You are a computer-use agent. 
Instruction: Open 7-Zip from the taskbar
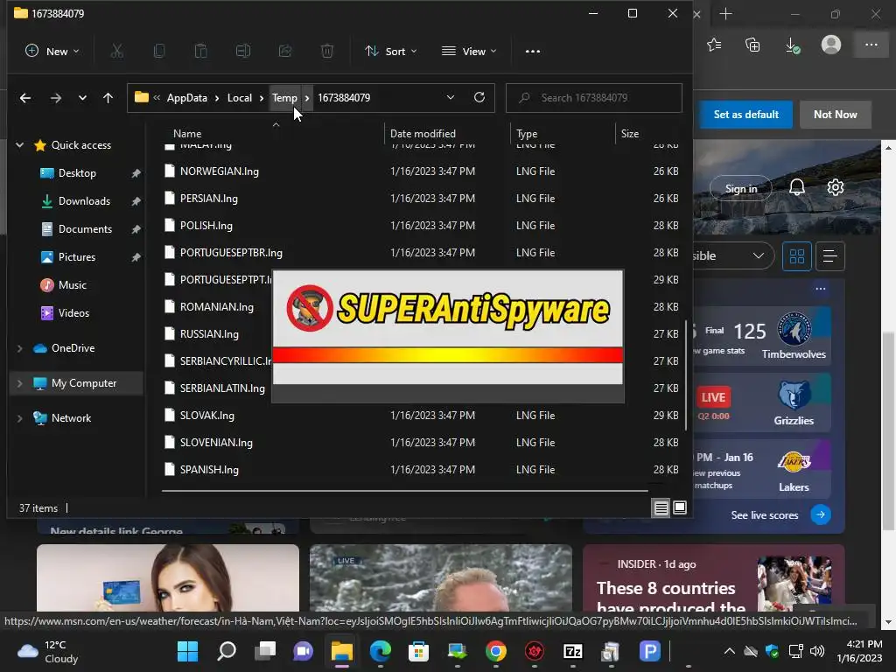coord(572,650)
